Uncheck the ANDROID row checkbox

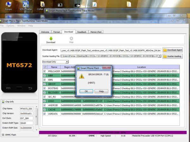tap(44, 105)
